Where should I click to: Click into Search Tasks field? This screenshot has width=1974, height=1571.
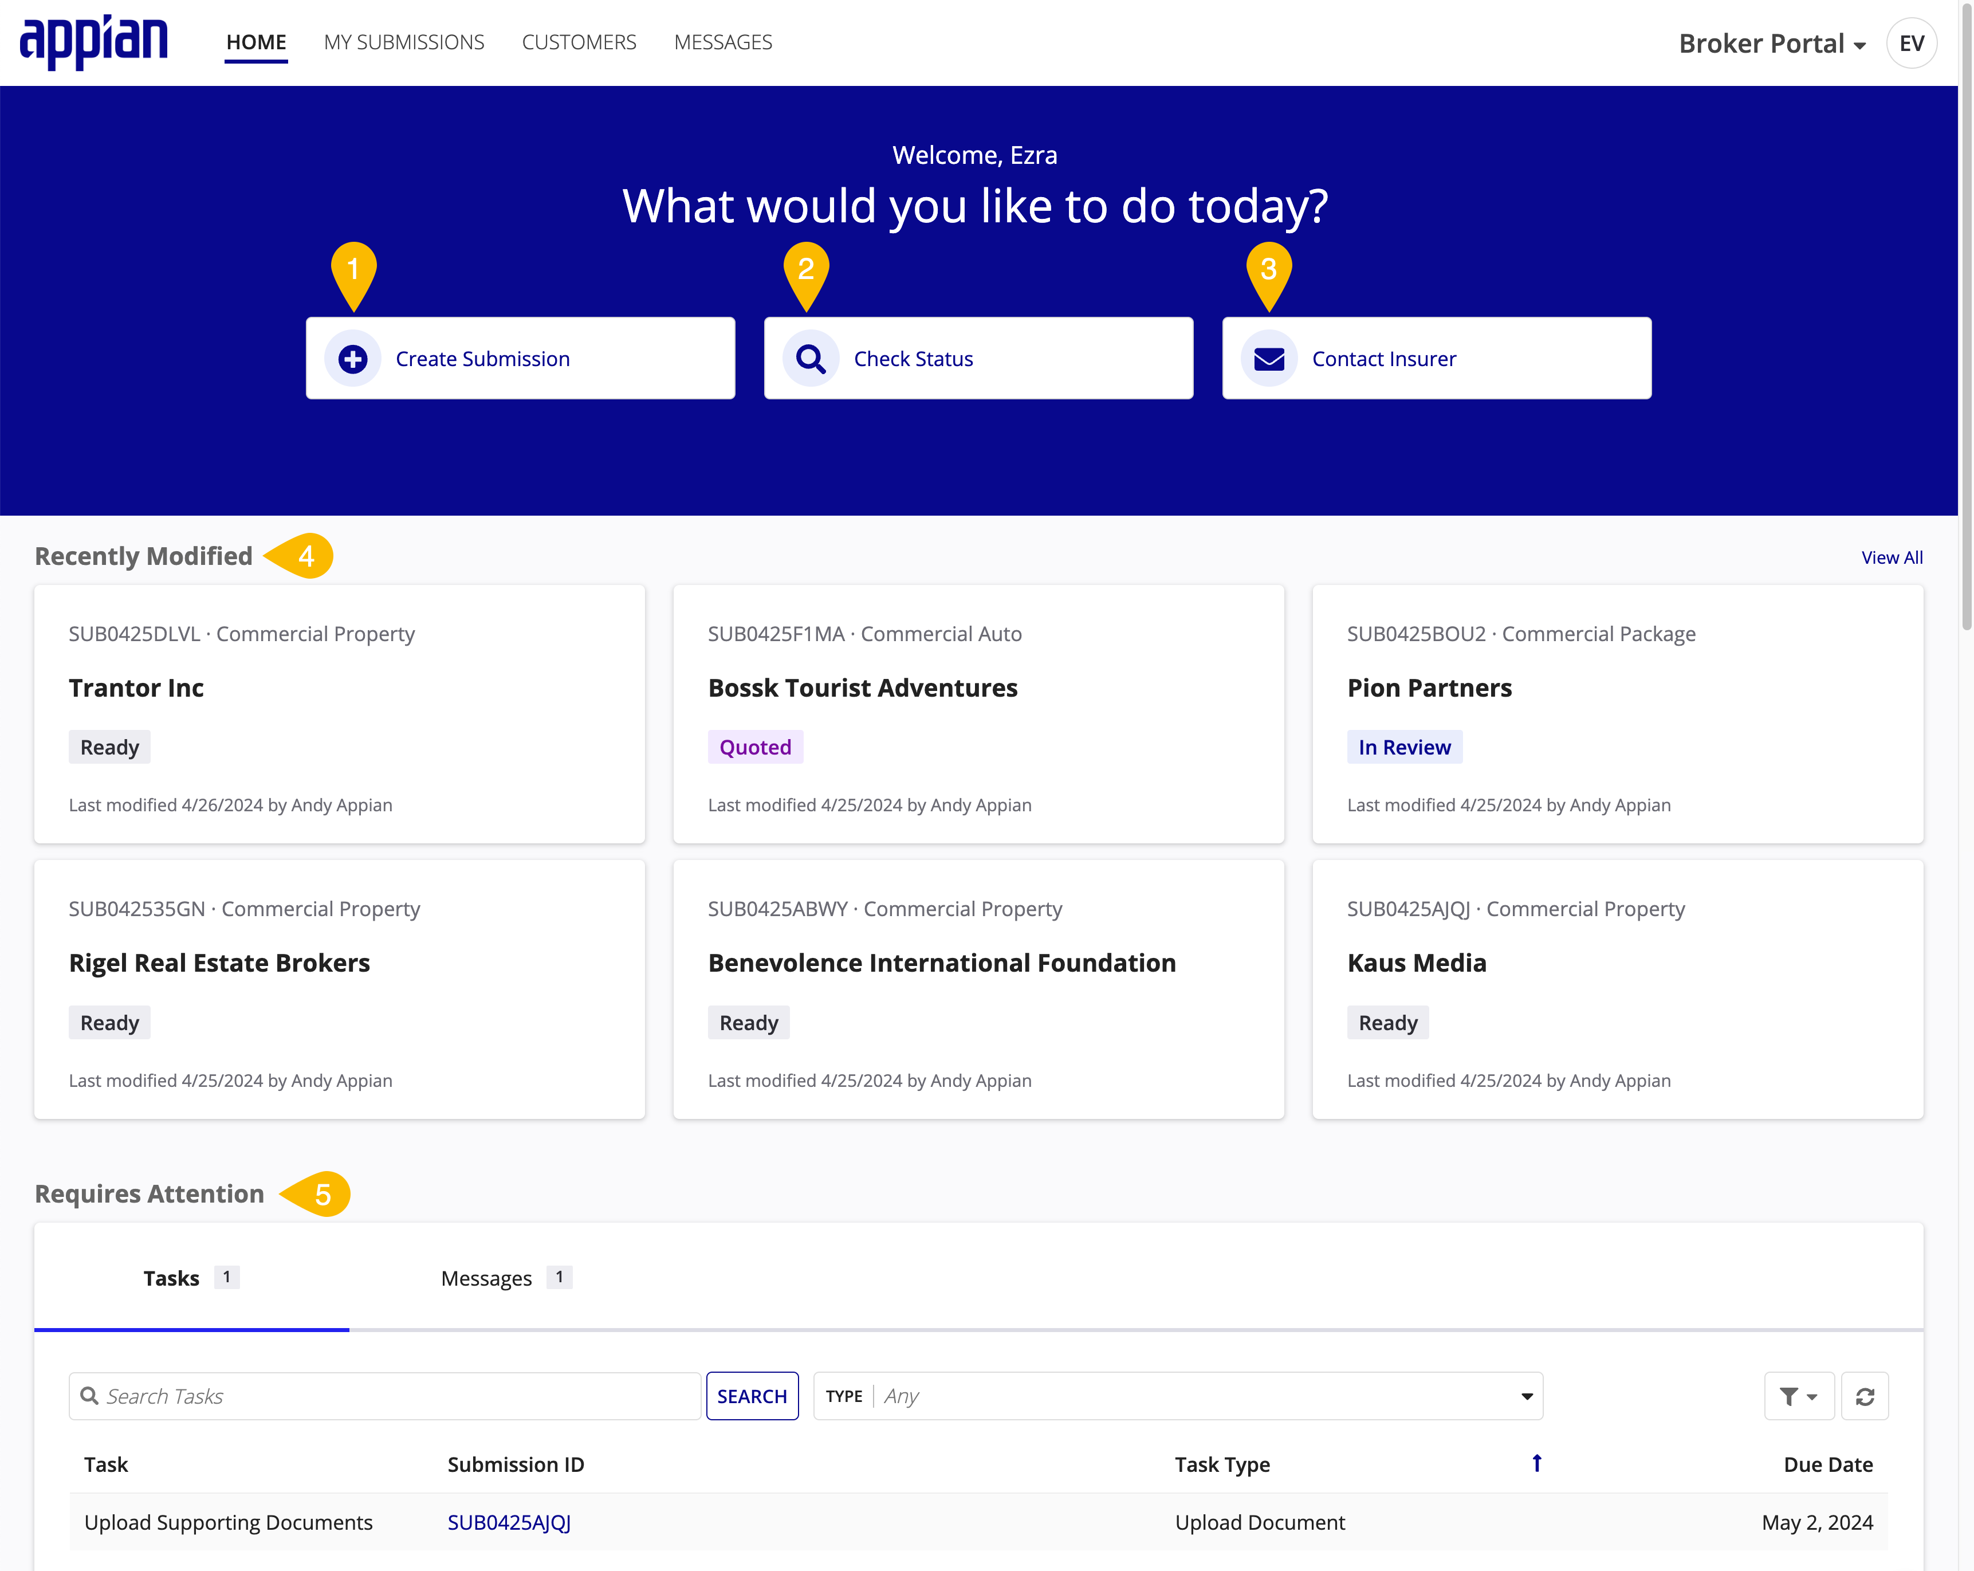point(386,1396)
